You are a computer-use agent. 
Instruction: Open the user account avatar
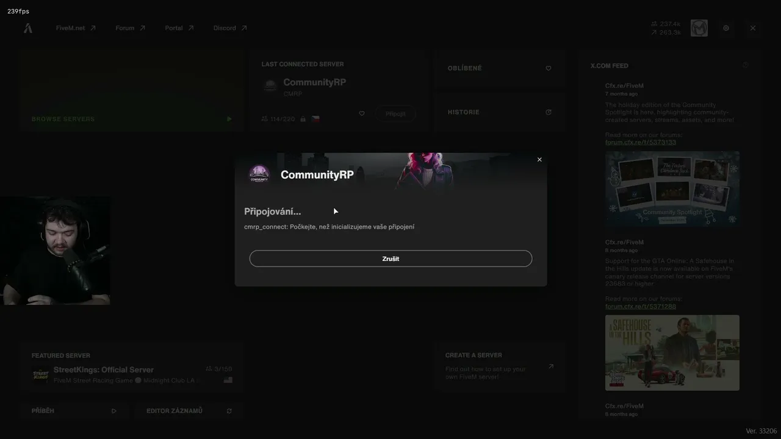pos(699,28)
